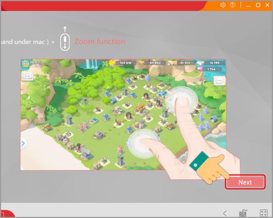The height and width of the screenshot is (218, 273).
Task: Close the emulator window
Action: coord(268,5)
